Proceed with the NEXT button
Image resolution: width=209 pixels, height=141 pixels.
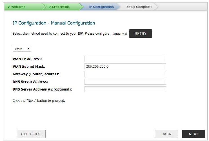coord(193,134)
